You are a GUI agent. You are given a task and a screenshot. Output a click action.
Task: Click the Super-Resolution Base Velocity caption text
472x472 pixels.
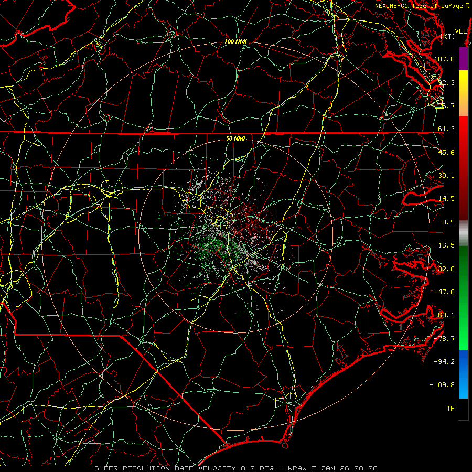tap(236, 468)
